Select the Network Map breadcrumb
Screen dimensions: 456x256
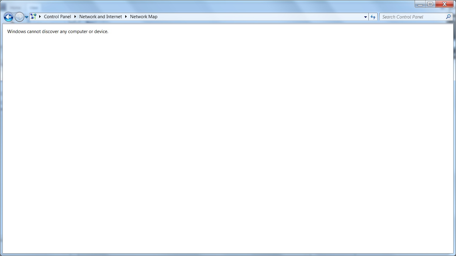[x=144, y=17]
